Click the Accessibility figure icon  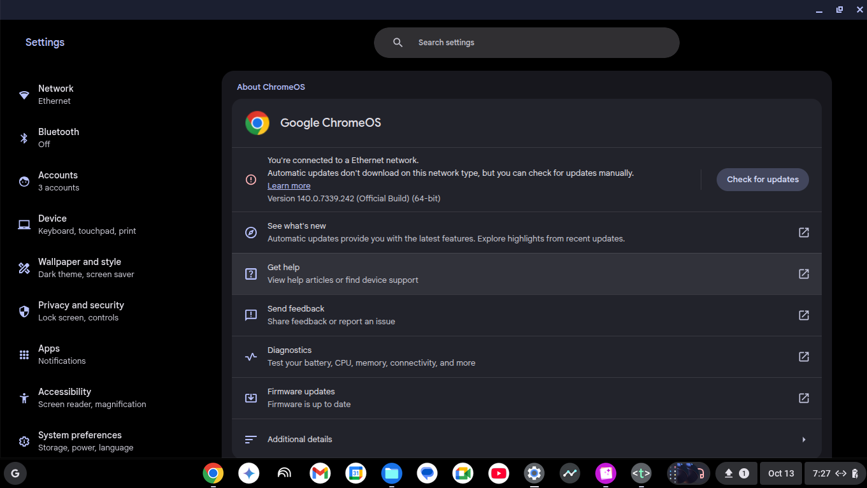(24, 398)
